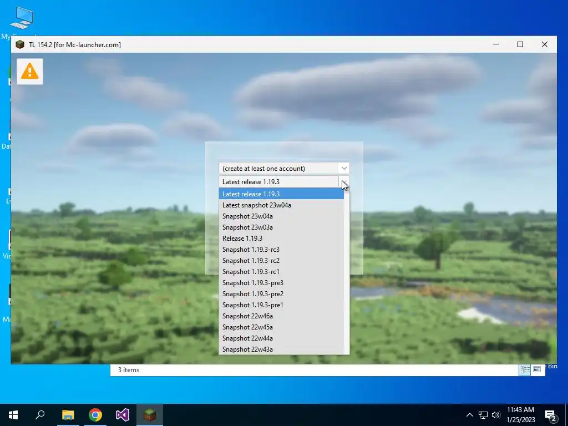
Task: Choose "Snapshot 1.19.3-rc1" version
Action: [281, 272]
